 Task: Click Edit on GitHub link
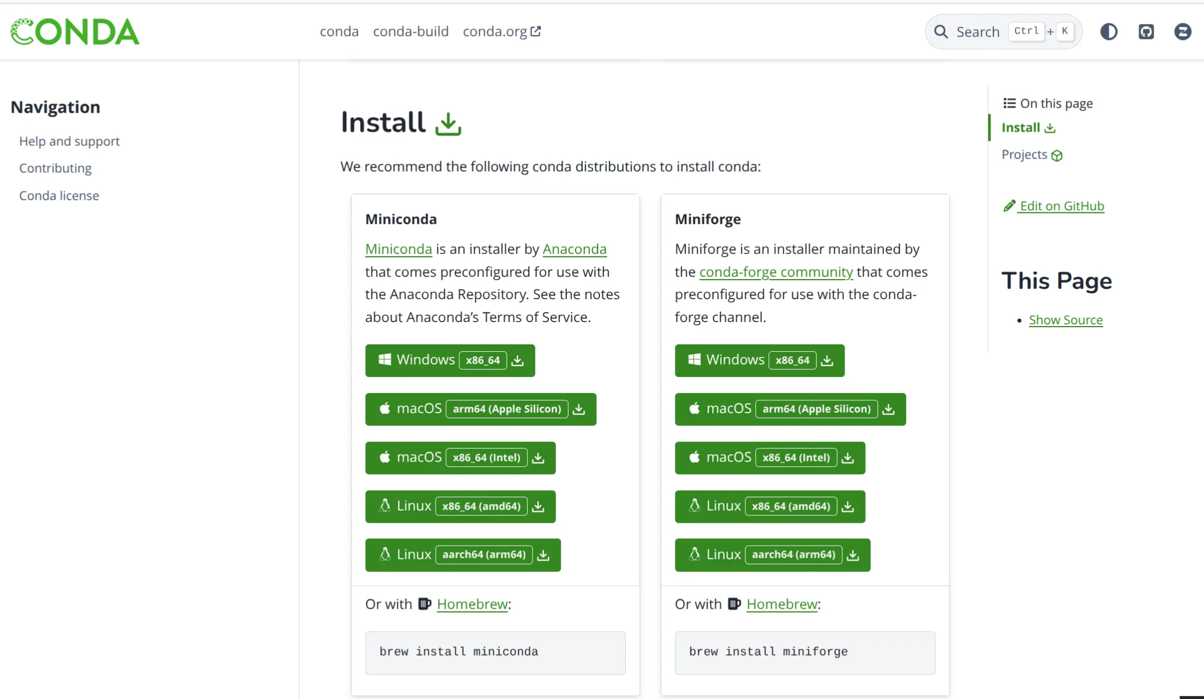[x=1054, y=206]
